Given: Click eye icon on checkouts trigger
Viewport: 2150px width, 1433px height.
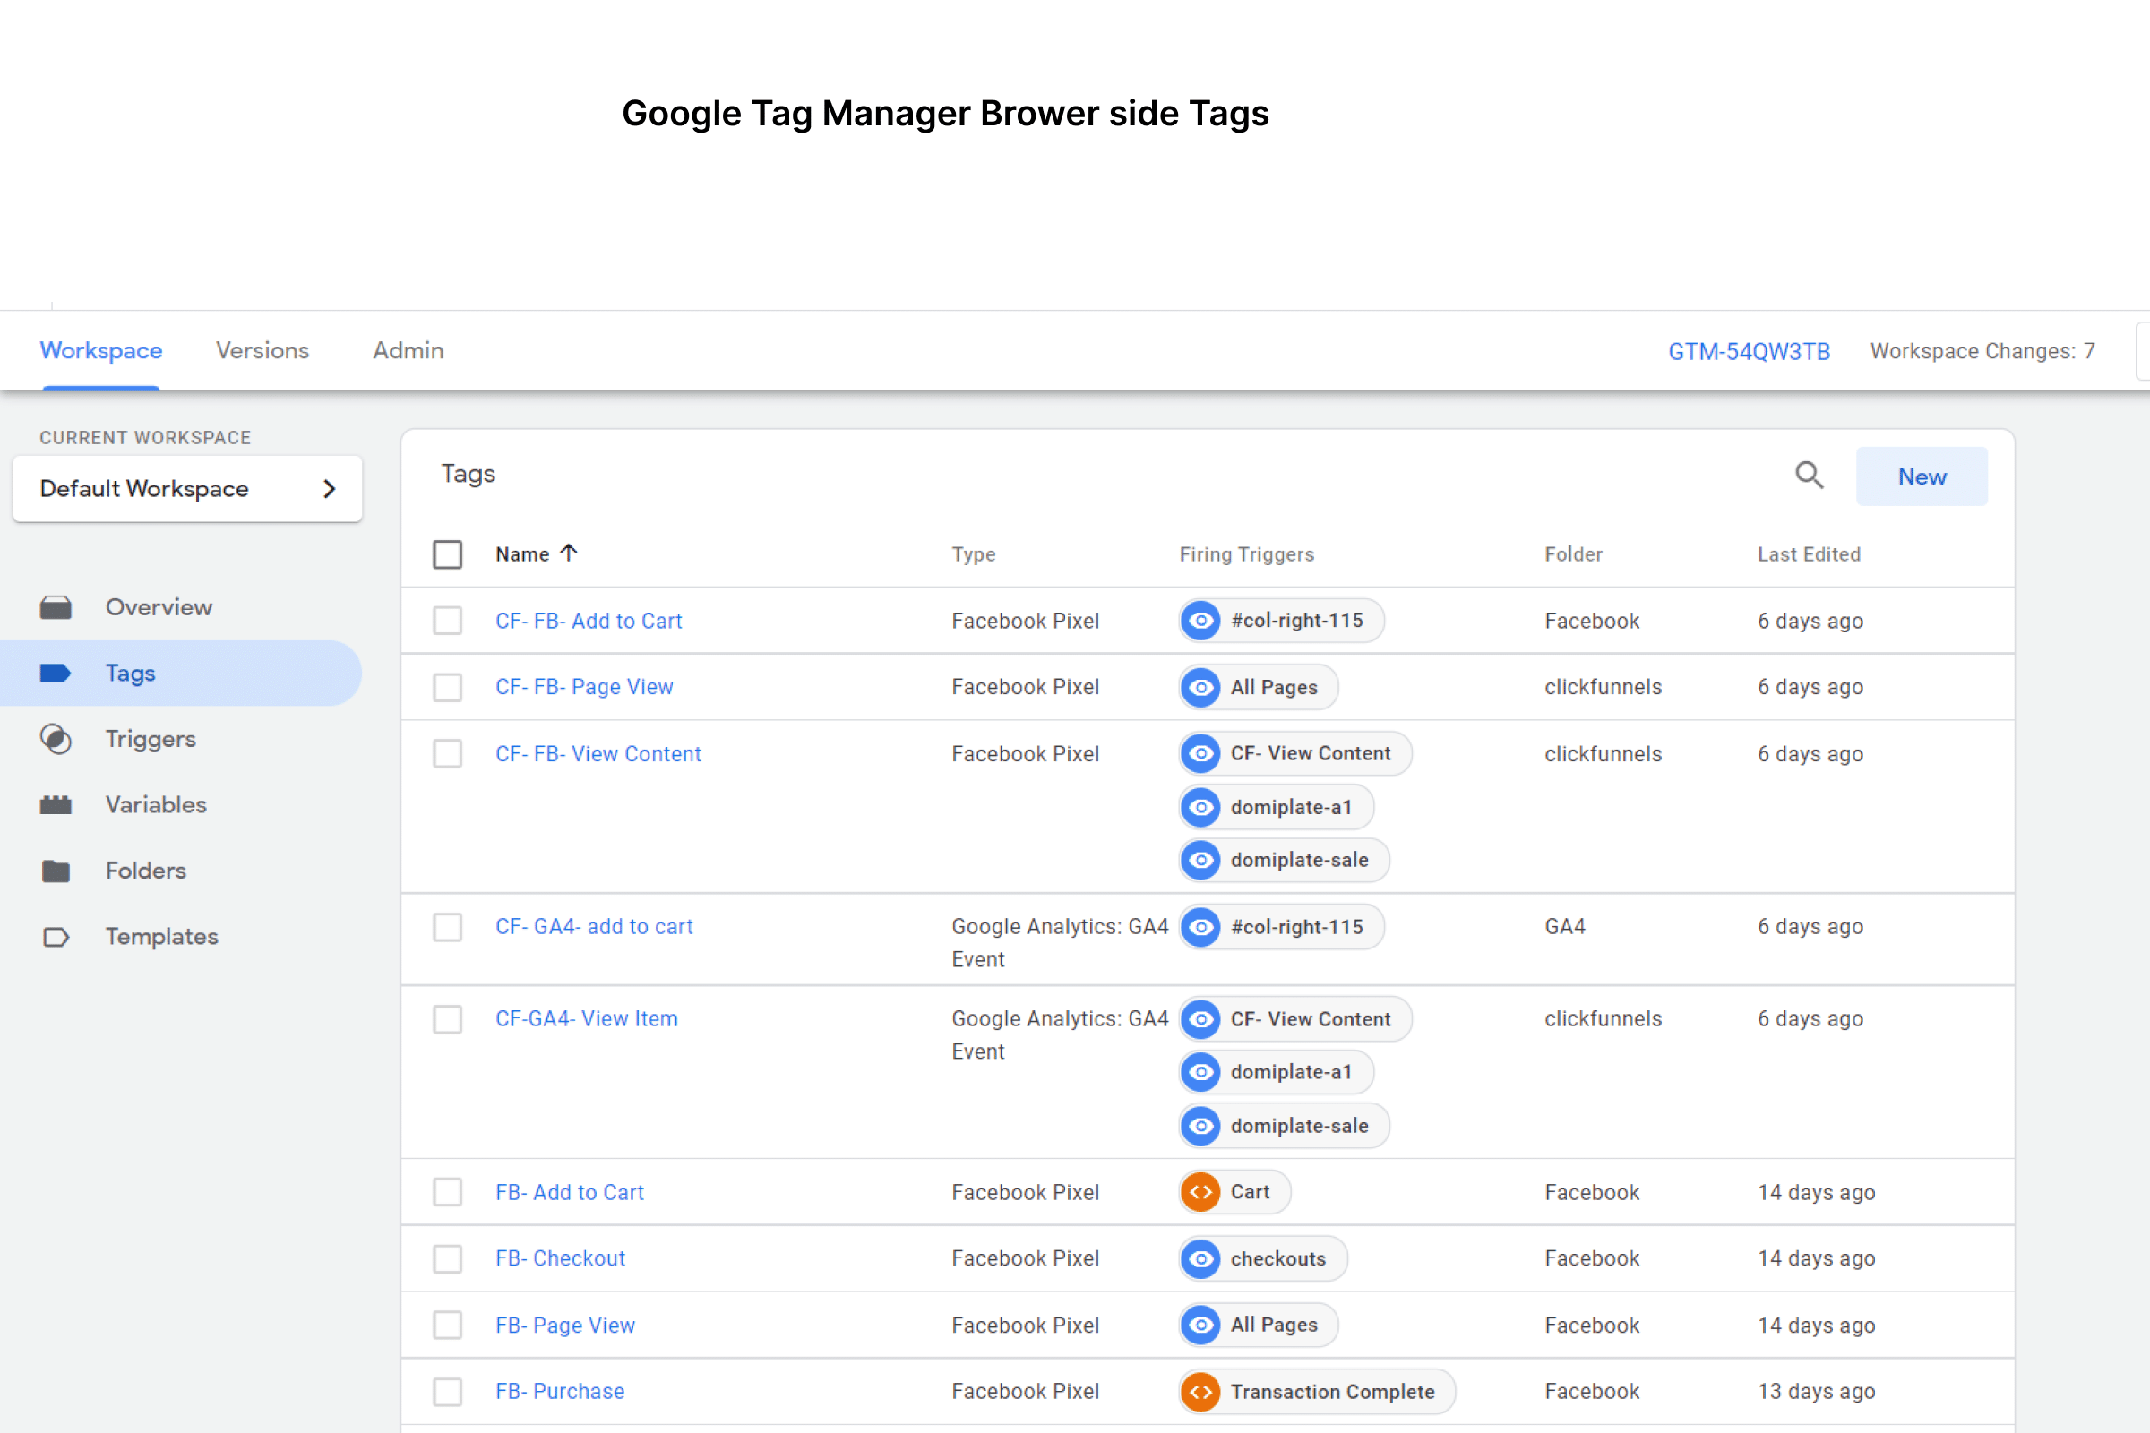Looking at the screenshot, I should [1201, 1258].
